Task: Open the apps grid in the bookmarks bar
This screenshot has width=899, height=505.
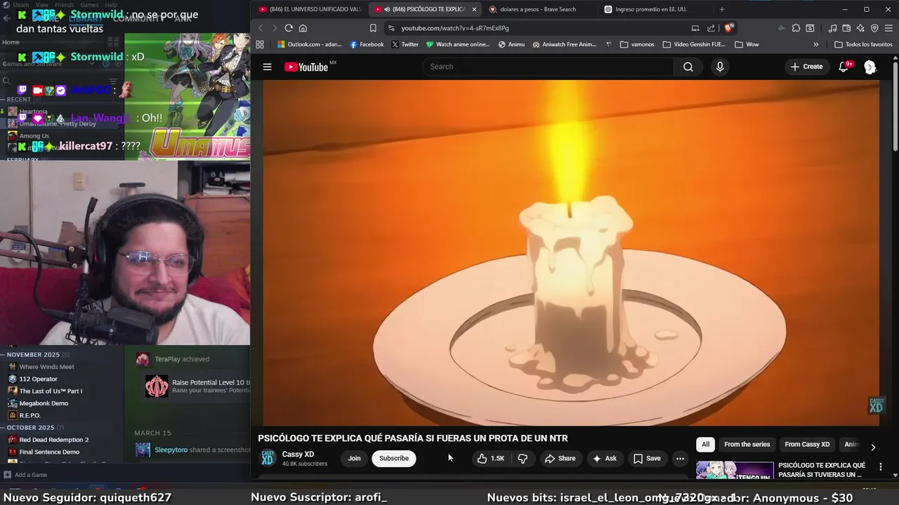Action: 260,44
